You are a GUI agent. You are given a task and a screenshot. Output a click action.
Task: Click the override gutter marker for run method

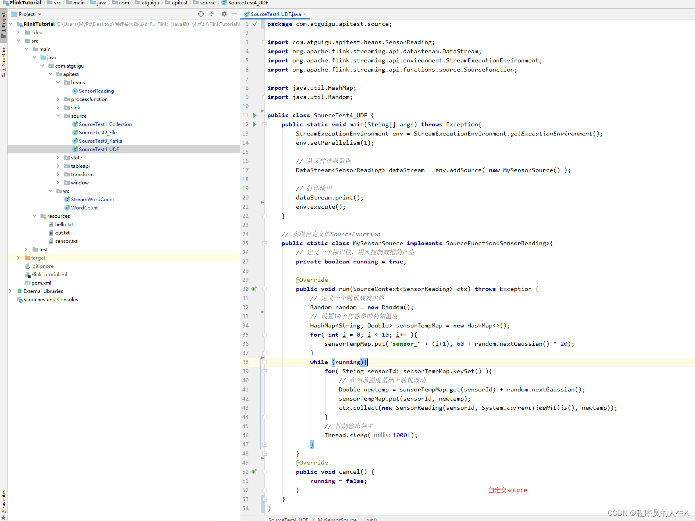[254, 289]
